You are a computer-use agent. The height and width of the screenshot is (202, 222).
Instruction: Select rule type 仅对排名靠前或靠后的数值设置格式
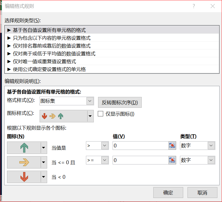pyautogui.click(x=112, y=46)
